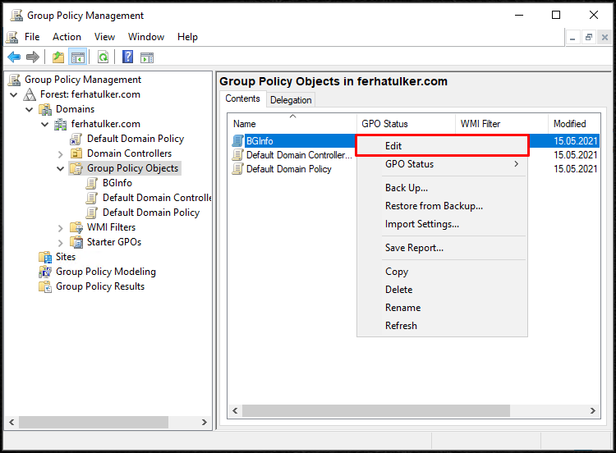Collapse the Group Policy Objects node
The height and width of the screenshot is (453, 616).
tap(60, 168)
